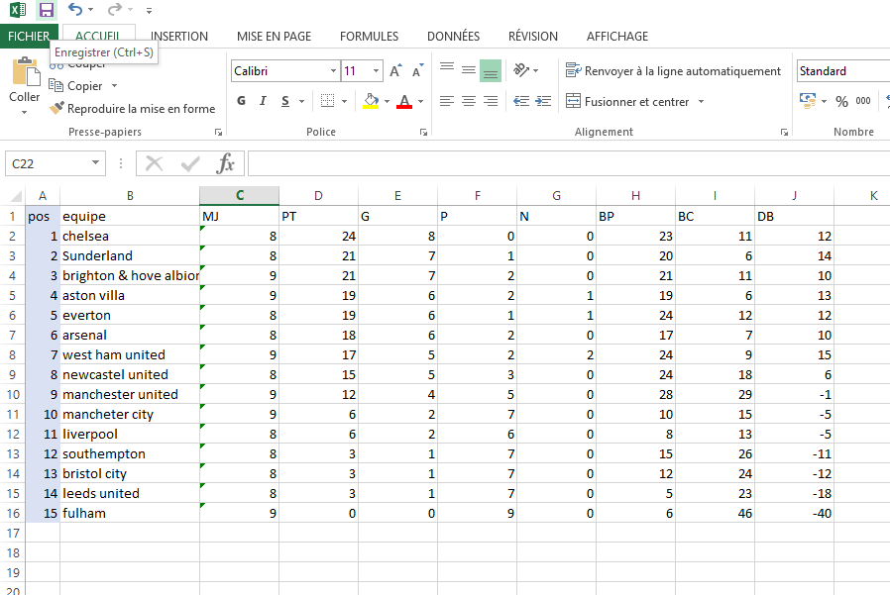Viewport: 890px width, 595px height.
Task: Open Quick Access Toolbar customize arrow
Action: (x=150, y=10)
